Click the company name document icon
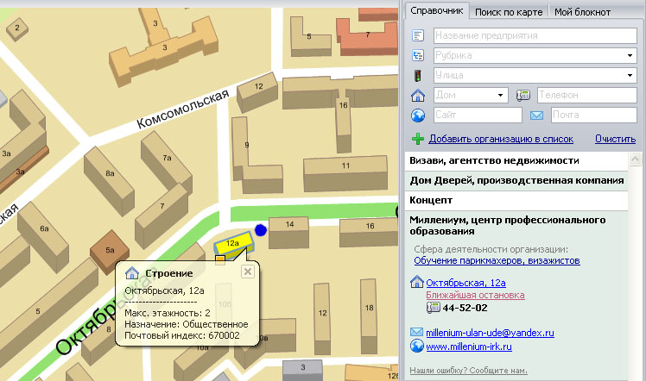This screenshot has width=646, height=381. point(418,35)
